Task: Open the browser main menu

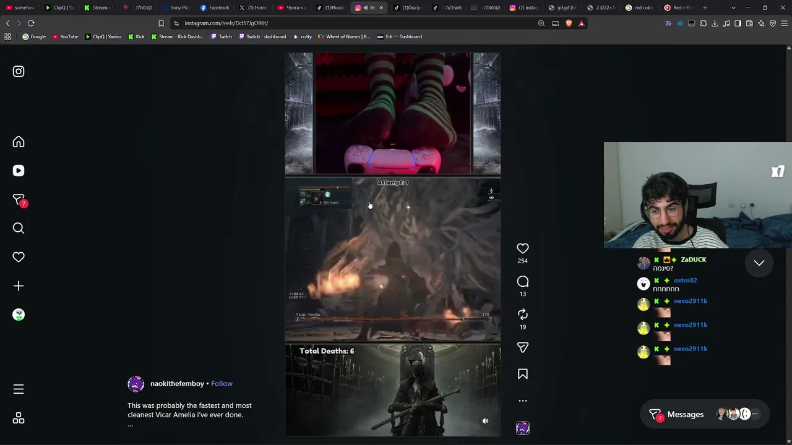Action: (x=785, y=23)
